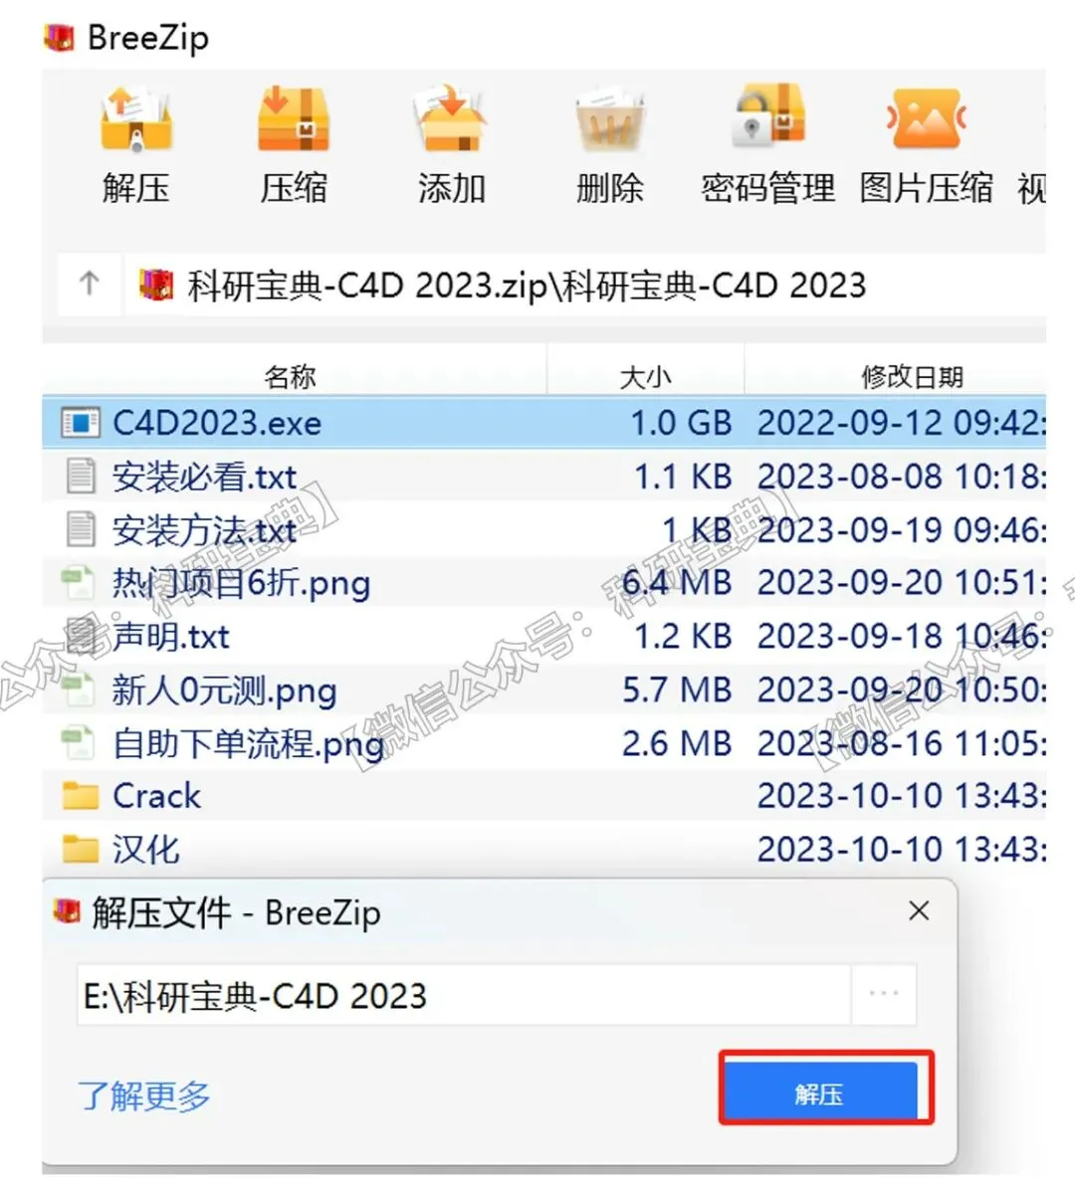The image size is (1075, 1182).
Task: Go up one folder with arrow icon
Action: [x=89, y=285]
